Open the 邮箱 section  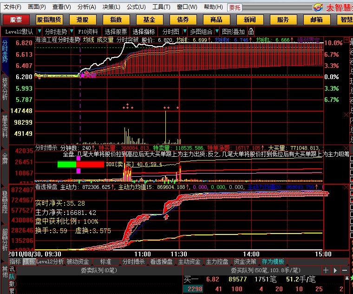(316, 20)
